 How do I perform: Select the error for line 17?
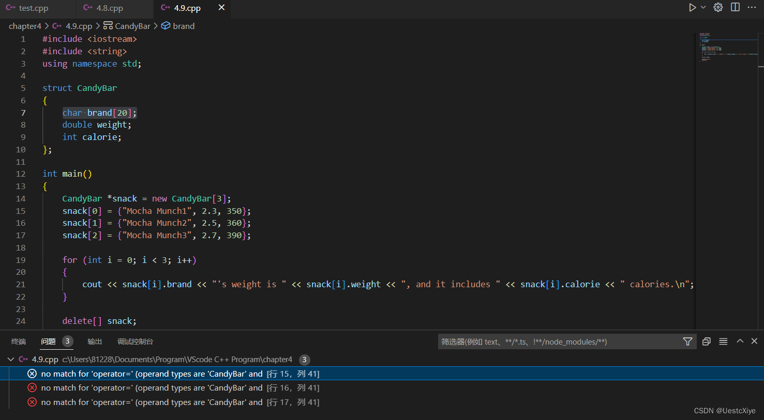click(x=382, y=402)
